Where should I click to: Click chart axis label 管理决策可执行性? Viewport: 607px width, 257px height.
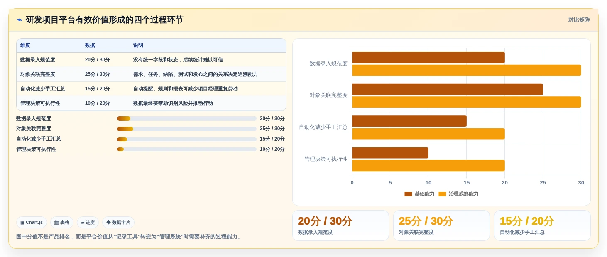click(326, 159)
